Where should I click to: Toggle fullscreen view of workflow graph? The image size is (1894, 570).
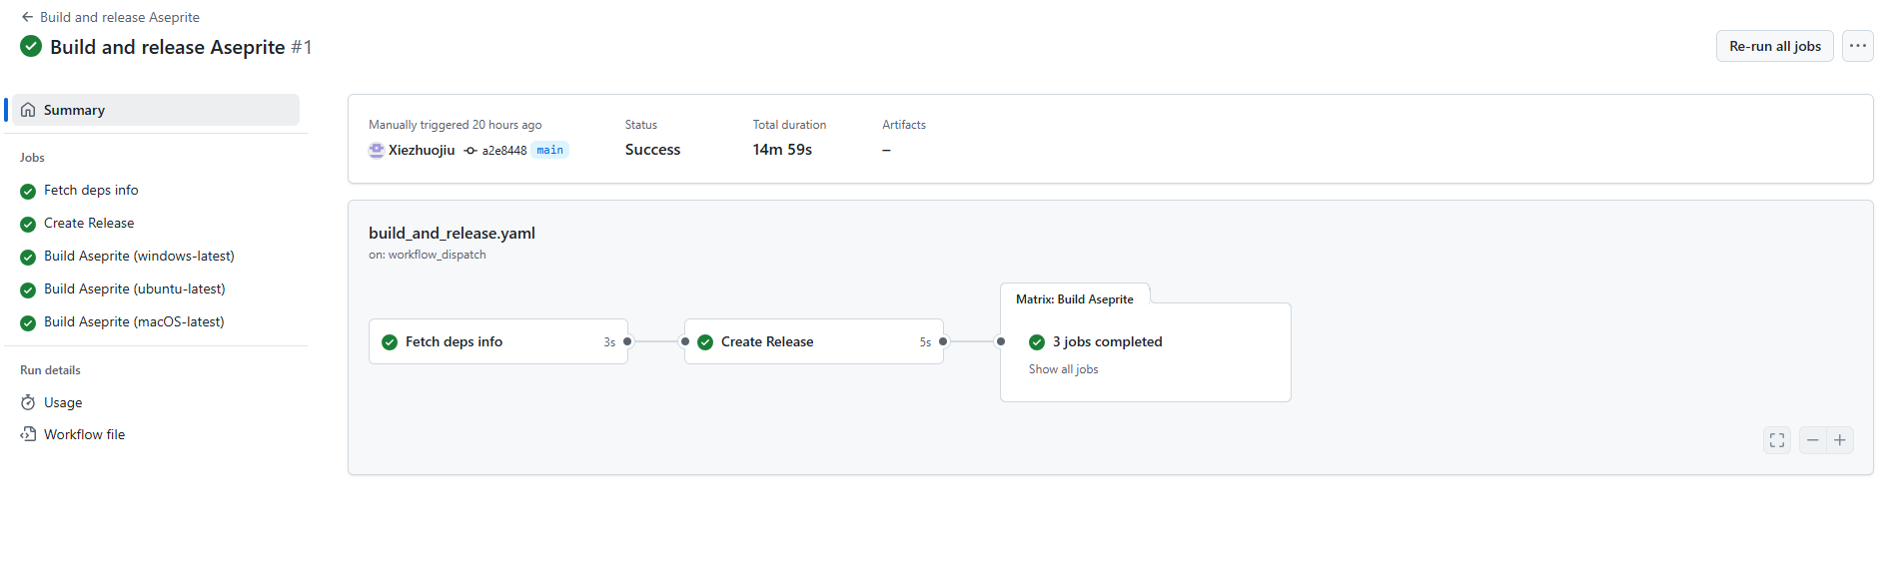point(1777,440)
